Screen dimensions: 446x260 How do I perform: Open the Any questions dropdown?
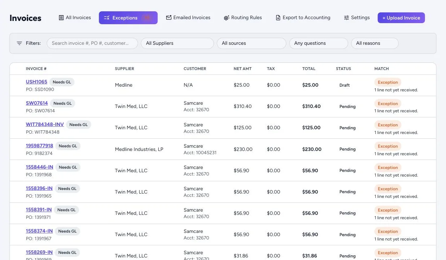coord(319,43)
